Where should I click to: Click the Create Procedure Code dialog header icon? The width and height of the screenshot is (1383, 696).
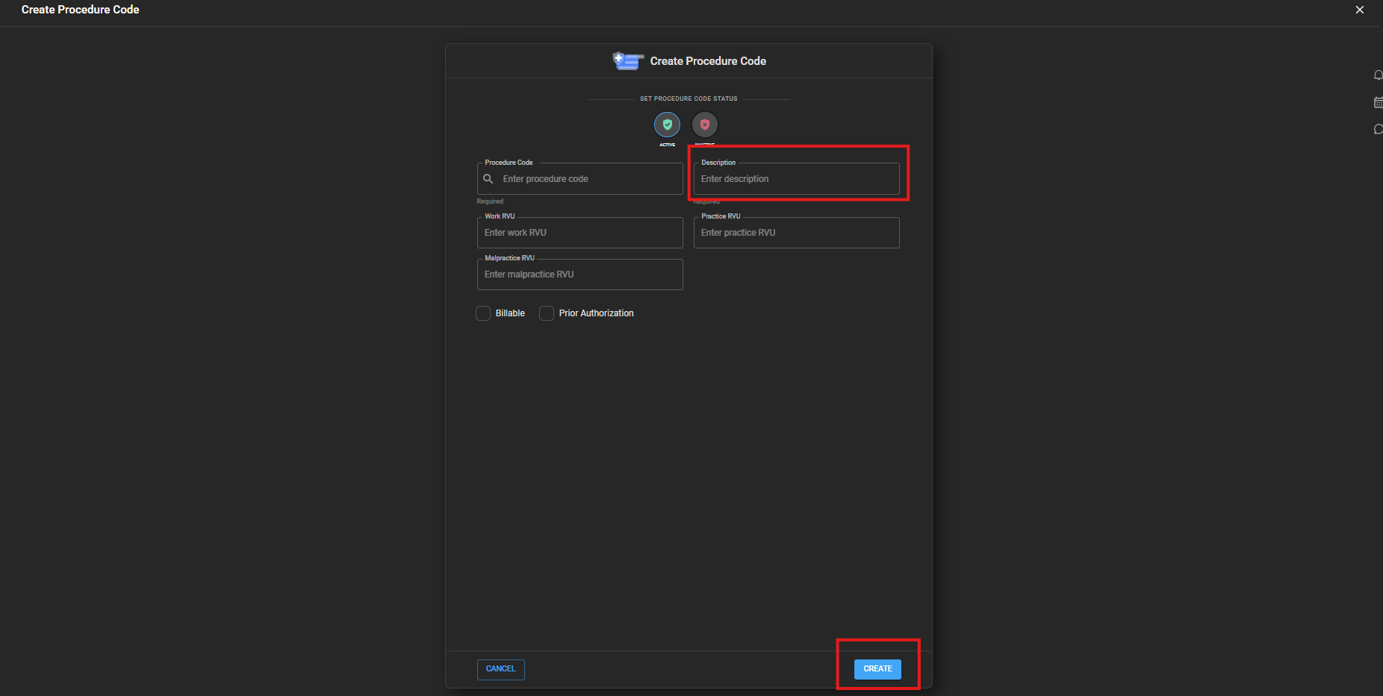627,61
